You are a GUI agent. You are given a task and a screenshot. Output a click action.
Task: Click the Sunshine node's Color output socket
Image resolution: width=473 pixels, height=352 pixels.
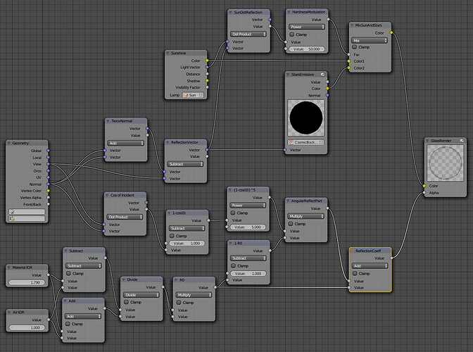click(x=207, y=61)
